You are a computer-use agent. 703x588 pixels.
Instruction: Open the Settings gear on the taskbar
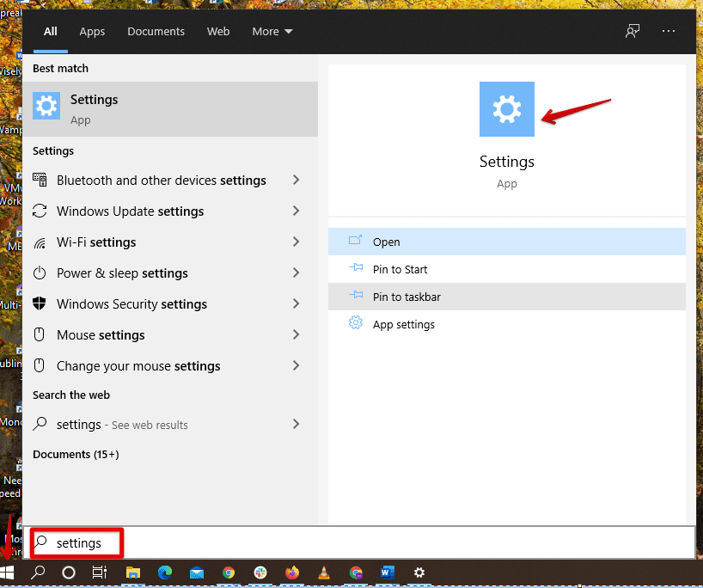point(419,573)
